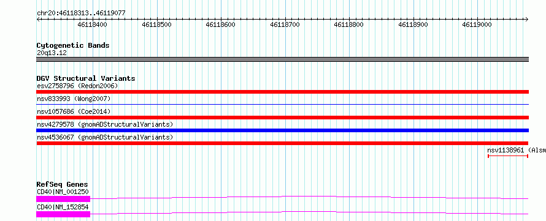
Task: Open the nsv833993 (Wong2007) label
Action: (74, 99)
